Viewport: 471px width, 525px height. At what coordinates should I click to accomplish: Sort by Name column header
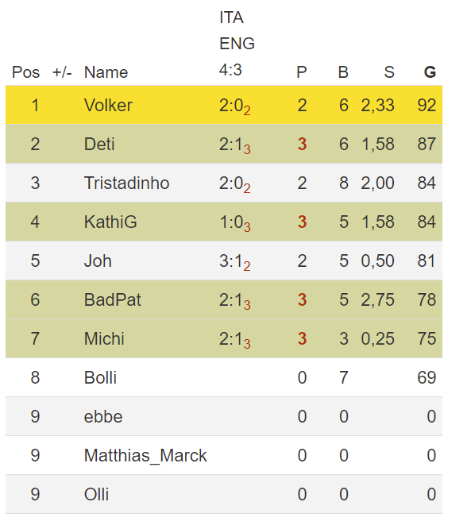[106, 72]
